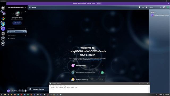The width and height of the screenshot is (170, 96).
Task: Maximize the Notepad window
Action: click(x=143, y=83)
